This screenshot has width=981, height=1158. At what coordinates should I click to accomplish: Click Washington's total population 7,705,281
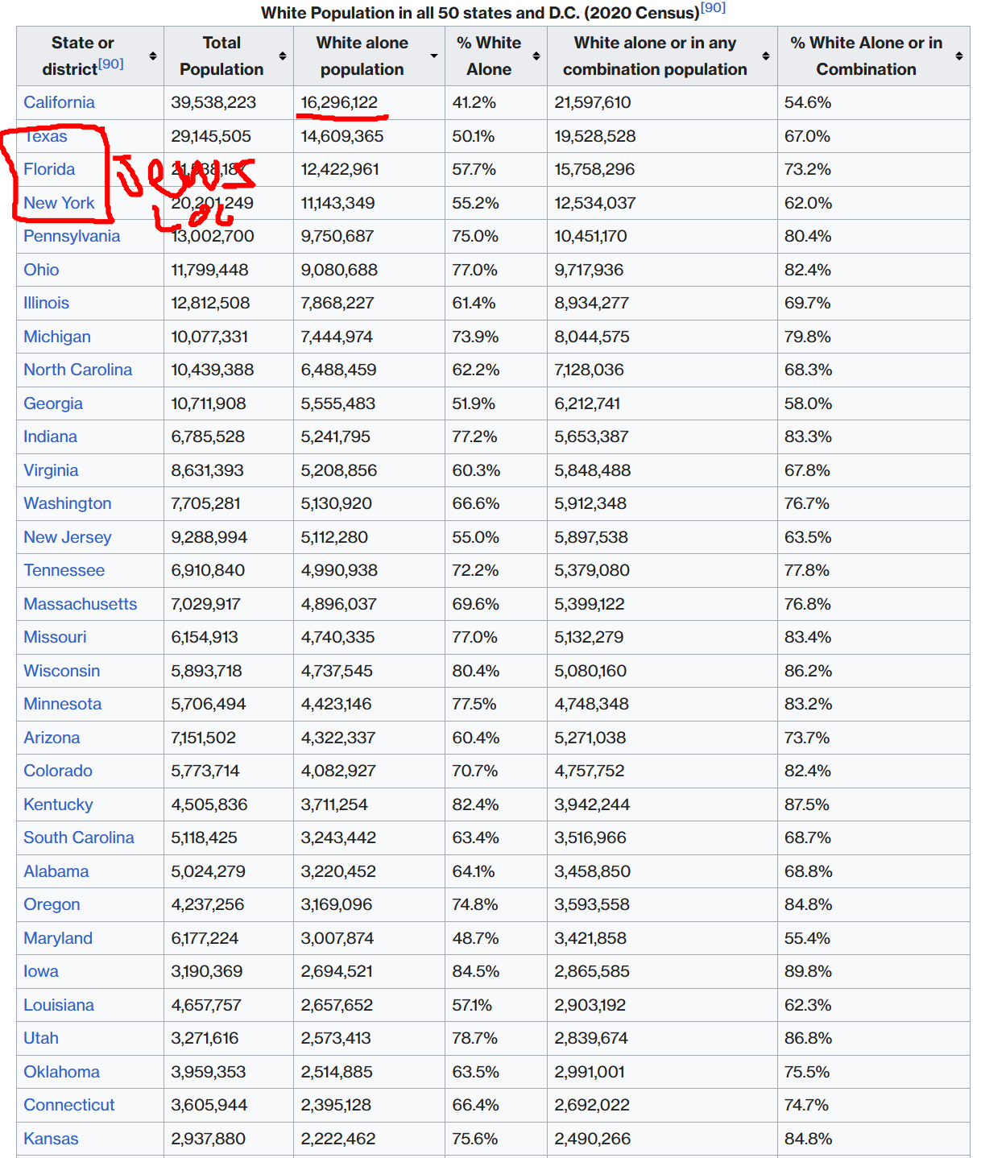tap(205, 503)
